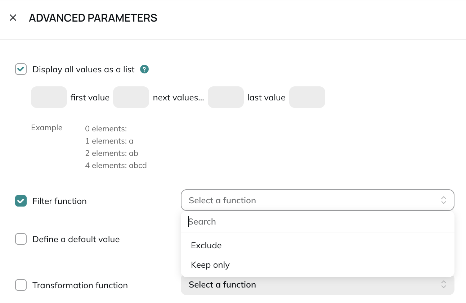The width and height of the screenshot is (466, 303).
Task: Click the 'last value' label
Action: [x=266, y=98]
